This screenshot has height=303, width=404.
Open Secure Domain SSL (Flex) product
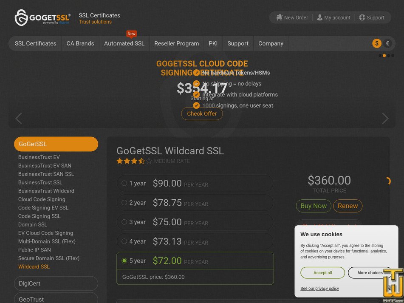click(x=49, y=258)
